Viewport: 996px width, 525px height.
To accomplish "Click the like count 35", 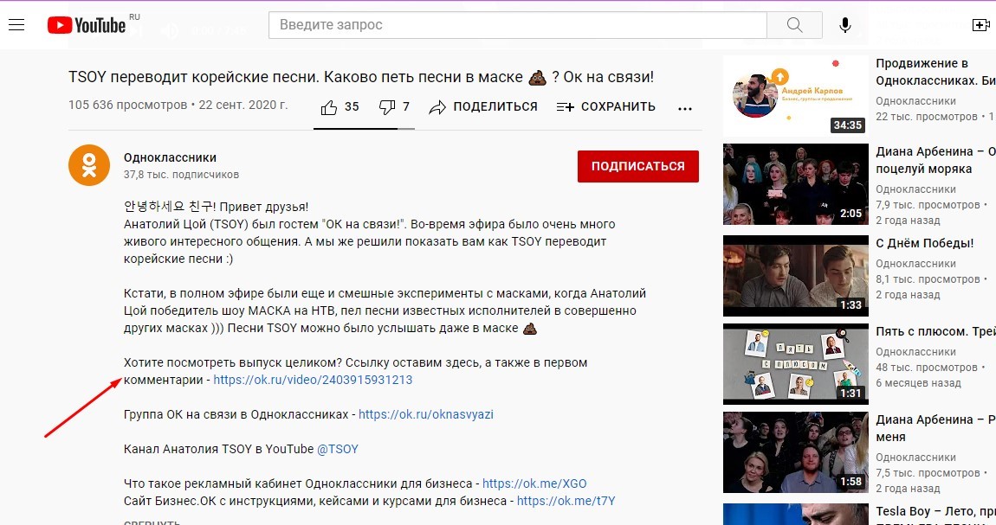I will pos(352,106).
